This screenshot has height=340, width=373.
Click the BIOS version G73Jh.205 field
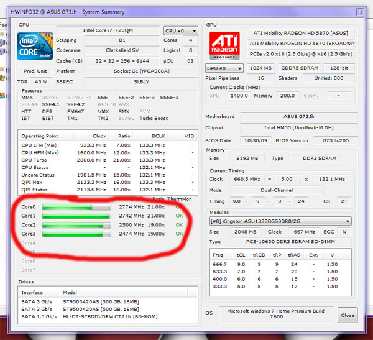pos(336,140)
